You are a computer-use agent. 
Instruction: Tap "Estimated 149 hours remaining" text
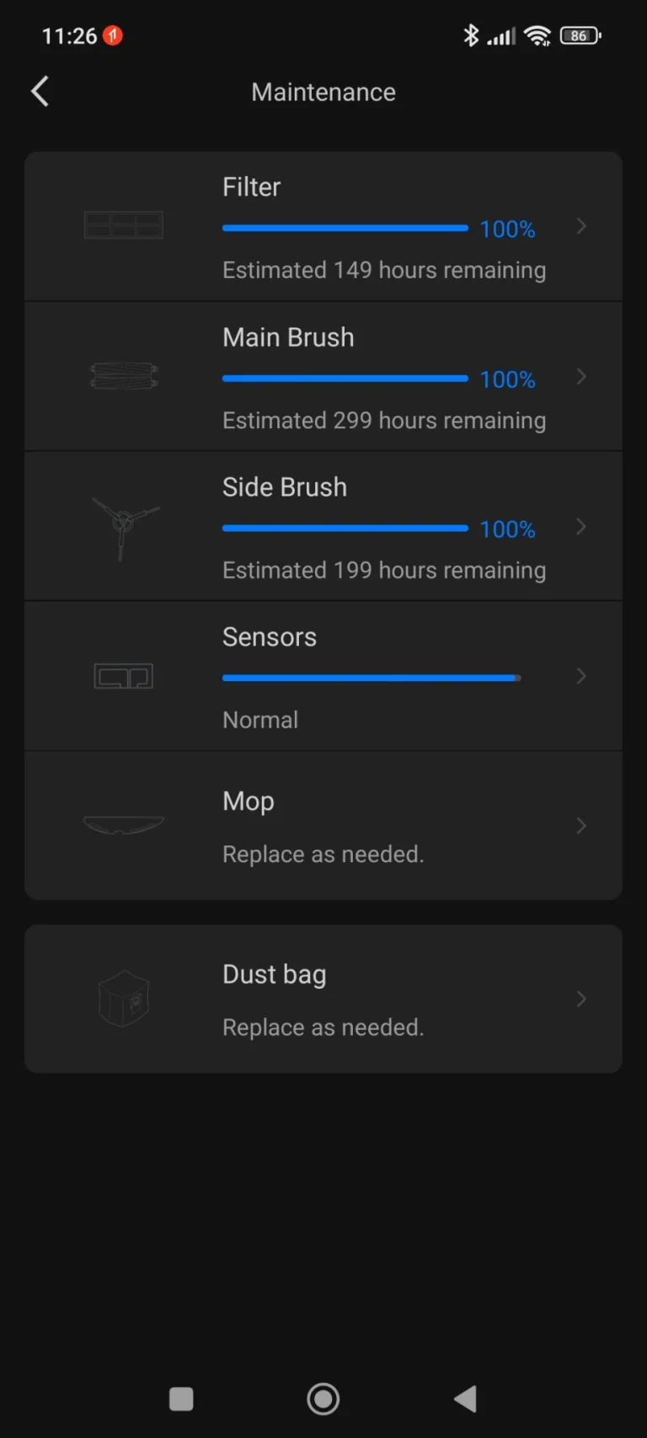point(384,271)
